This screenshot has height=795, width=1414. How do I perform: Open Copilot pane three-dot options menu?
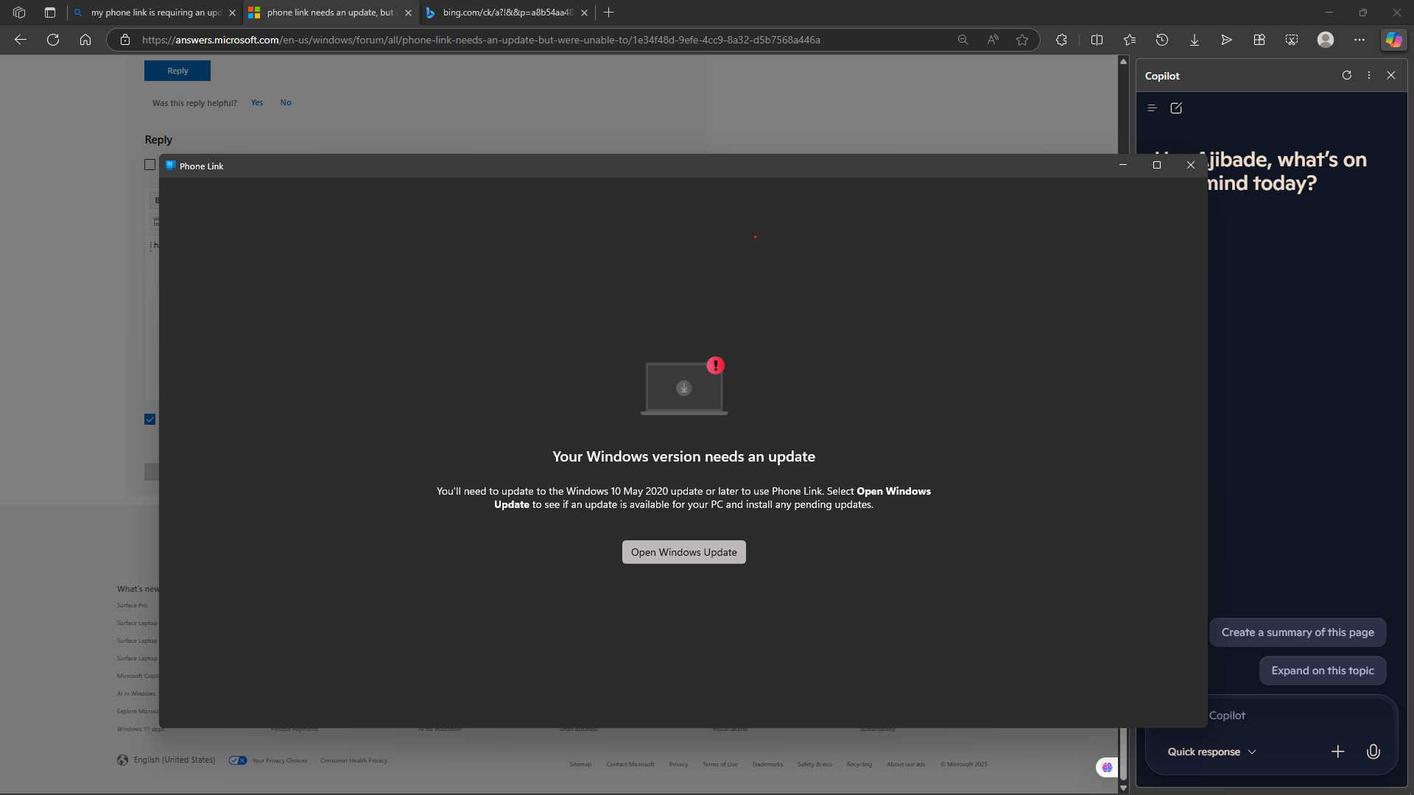tap(1369, 75)
